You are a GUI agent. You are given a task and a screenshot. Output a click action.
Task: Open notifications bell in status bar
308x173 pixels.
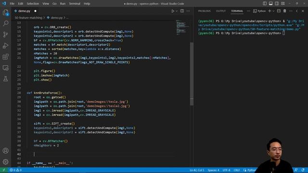[303, 170]
